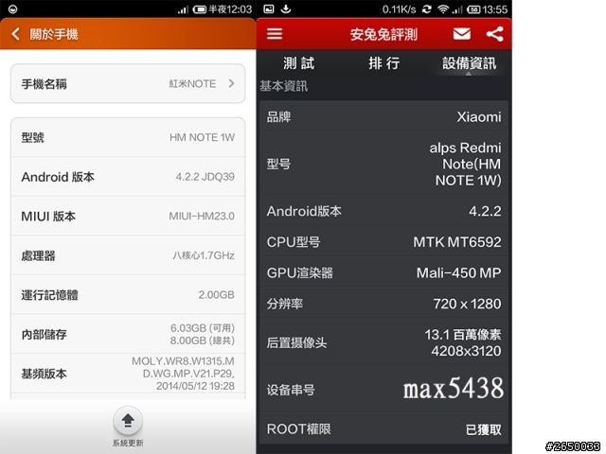Tap the 半夜12:03 clock in status bar
This screenshot has height=454, width=606.
[x=230, y=9]
